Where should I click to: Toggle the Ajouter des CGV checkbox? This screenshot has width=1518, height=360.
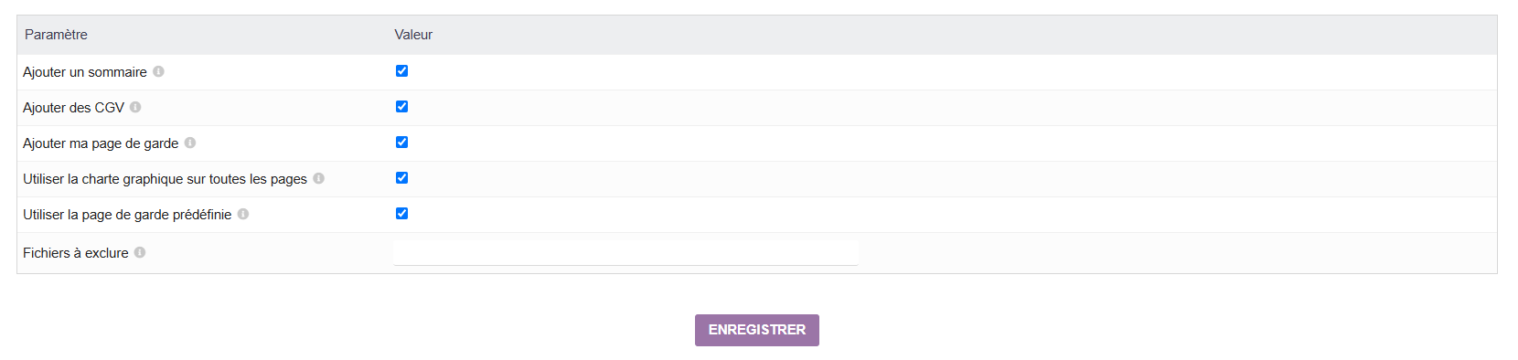click(x=401, y=106)
